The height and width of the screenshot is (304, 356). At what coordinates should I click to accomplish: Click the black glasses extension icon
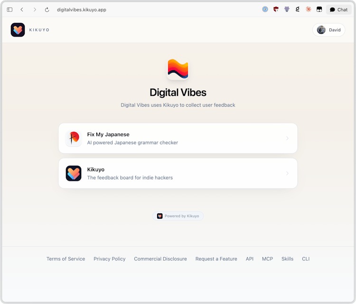click(x=319, y=9)
